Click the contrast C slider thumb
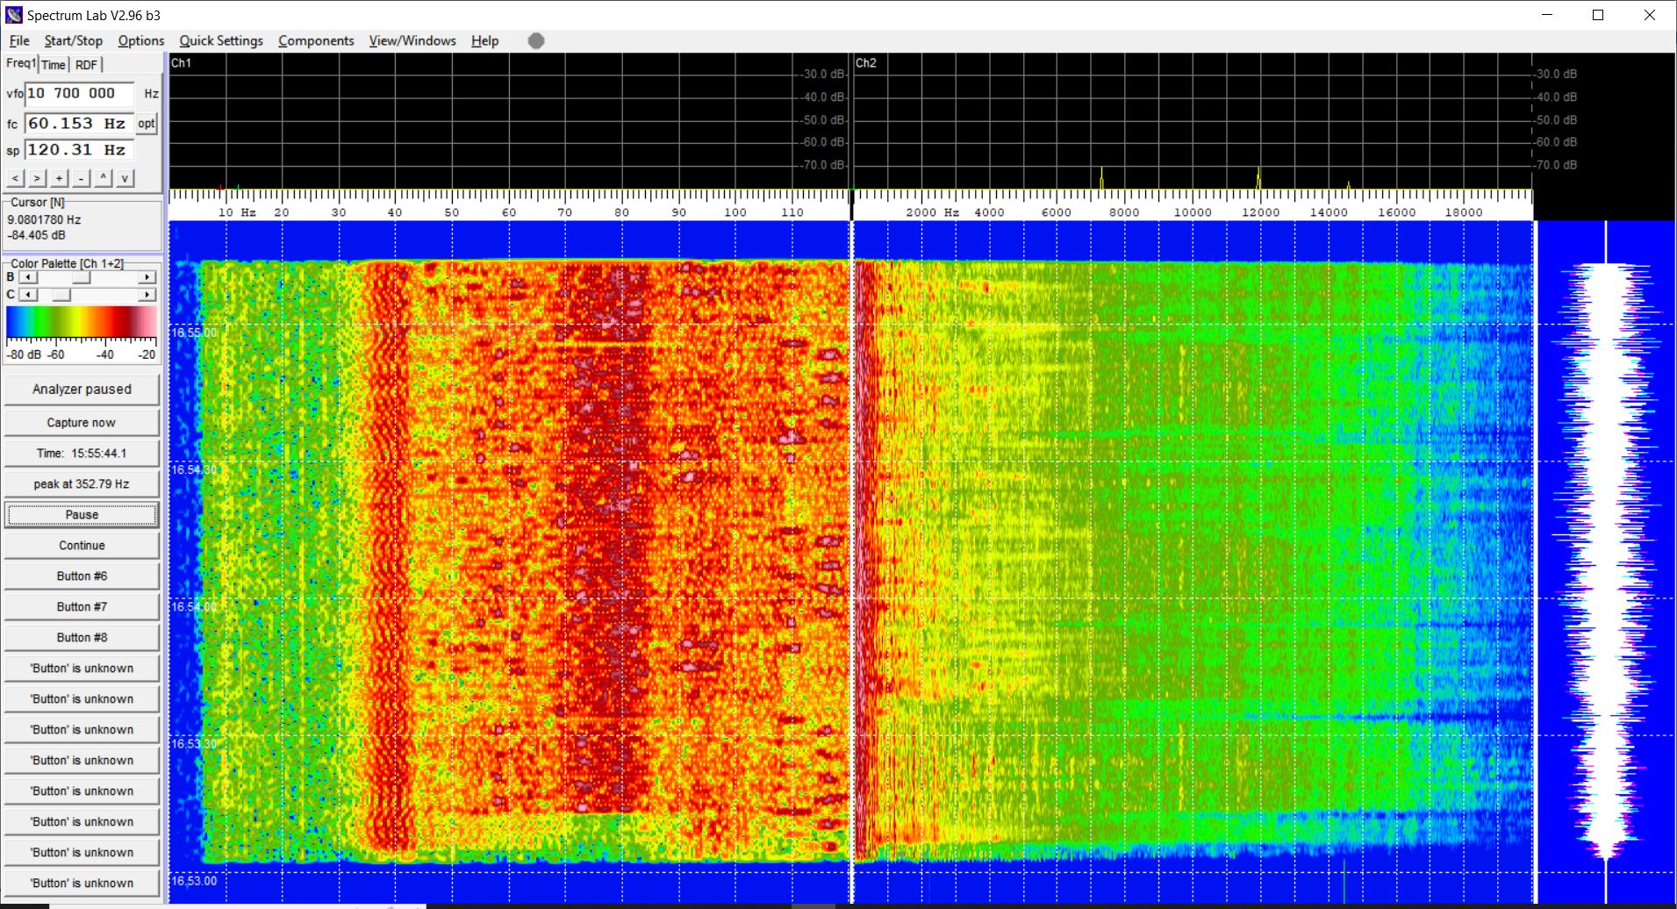The height and width of the screenshot is (909, 1677). pyautogui.click(x=61, y=295)
